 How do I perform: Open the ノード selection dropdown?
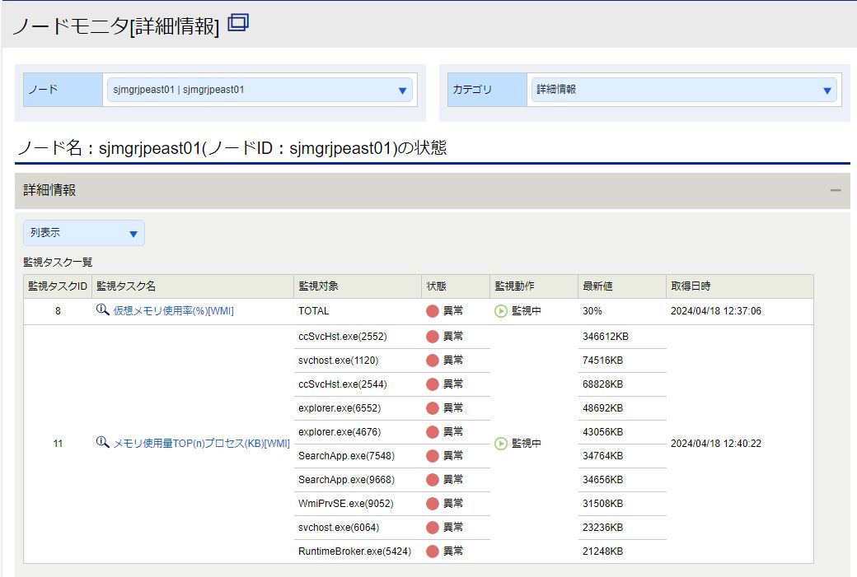pyautogui.click(x=260, y=90)
